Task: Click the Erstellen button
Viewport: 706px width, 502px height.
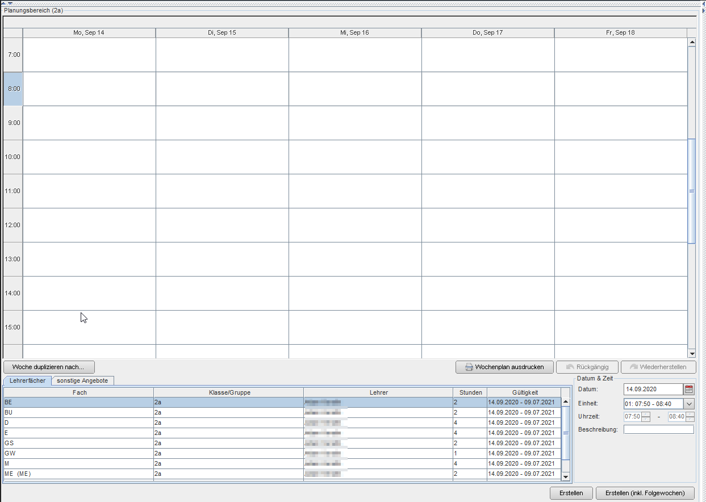Action: 571,493
